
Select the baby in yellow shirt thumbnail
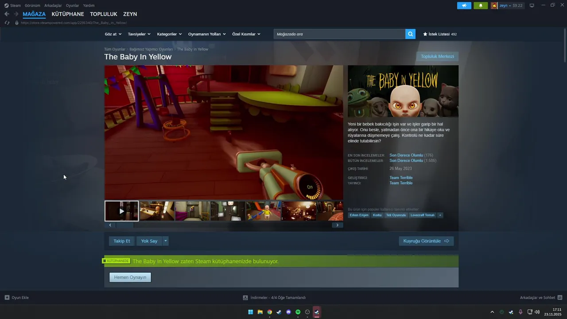pyautogui.click(x=263, y=211)
